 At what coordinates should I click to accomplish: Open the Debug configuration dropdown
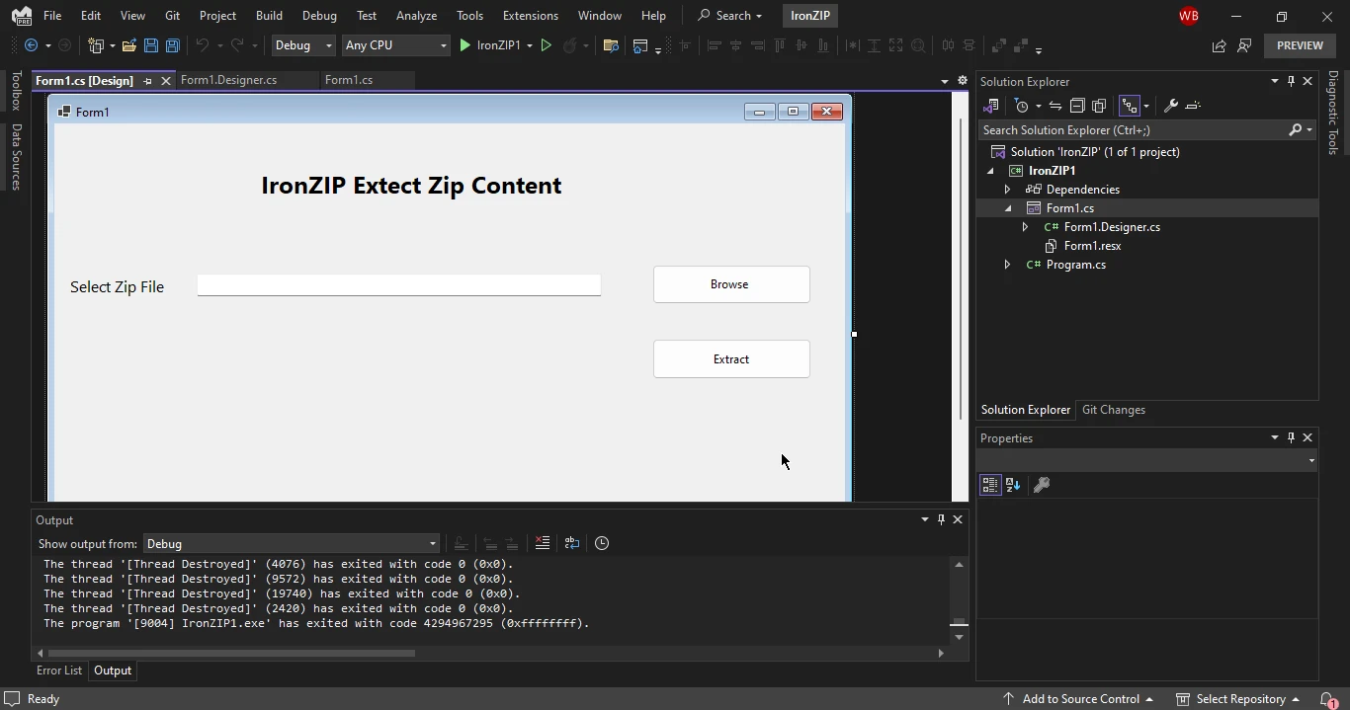[x=303, y=45]
